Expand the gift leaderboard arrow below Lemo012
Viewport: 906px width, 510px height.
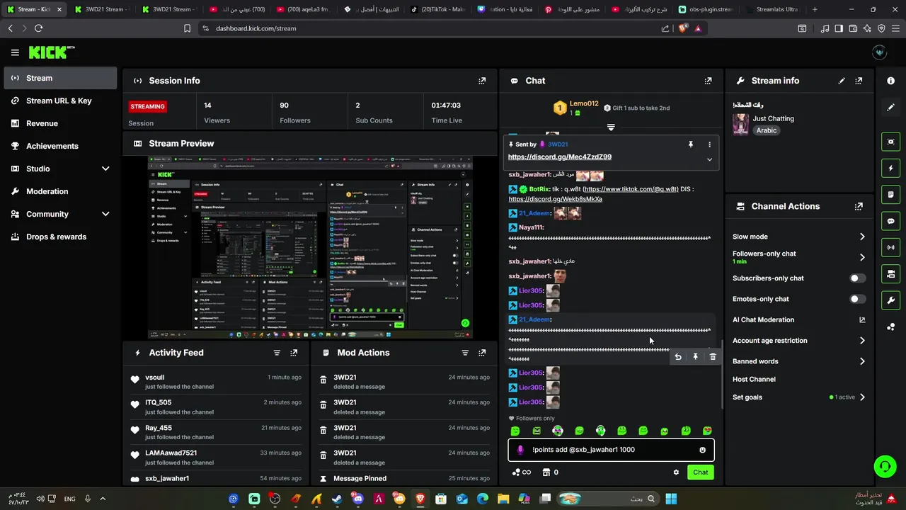point(611,127)
